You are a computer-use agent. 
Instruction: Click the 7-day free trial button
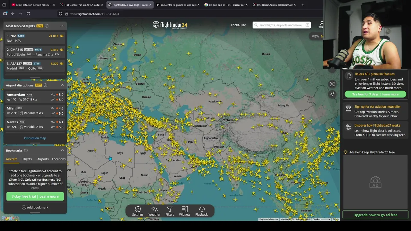coord(35,196)
